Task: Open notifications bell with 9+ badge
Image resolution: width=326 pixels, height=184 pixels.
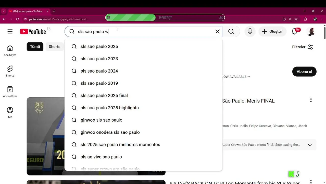Action: click(x=295, y=31)
